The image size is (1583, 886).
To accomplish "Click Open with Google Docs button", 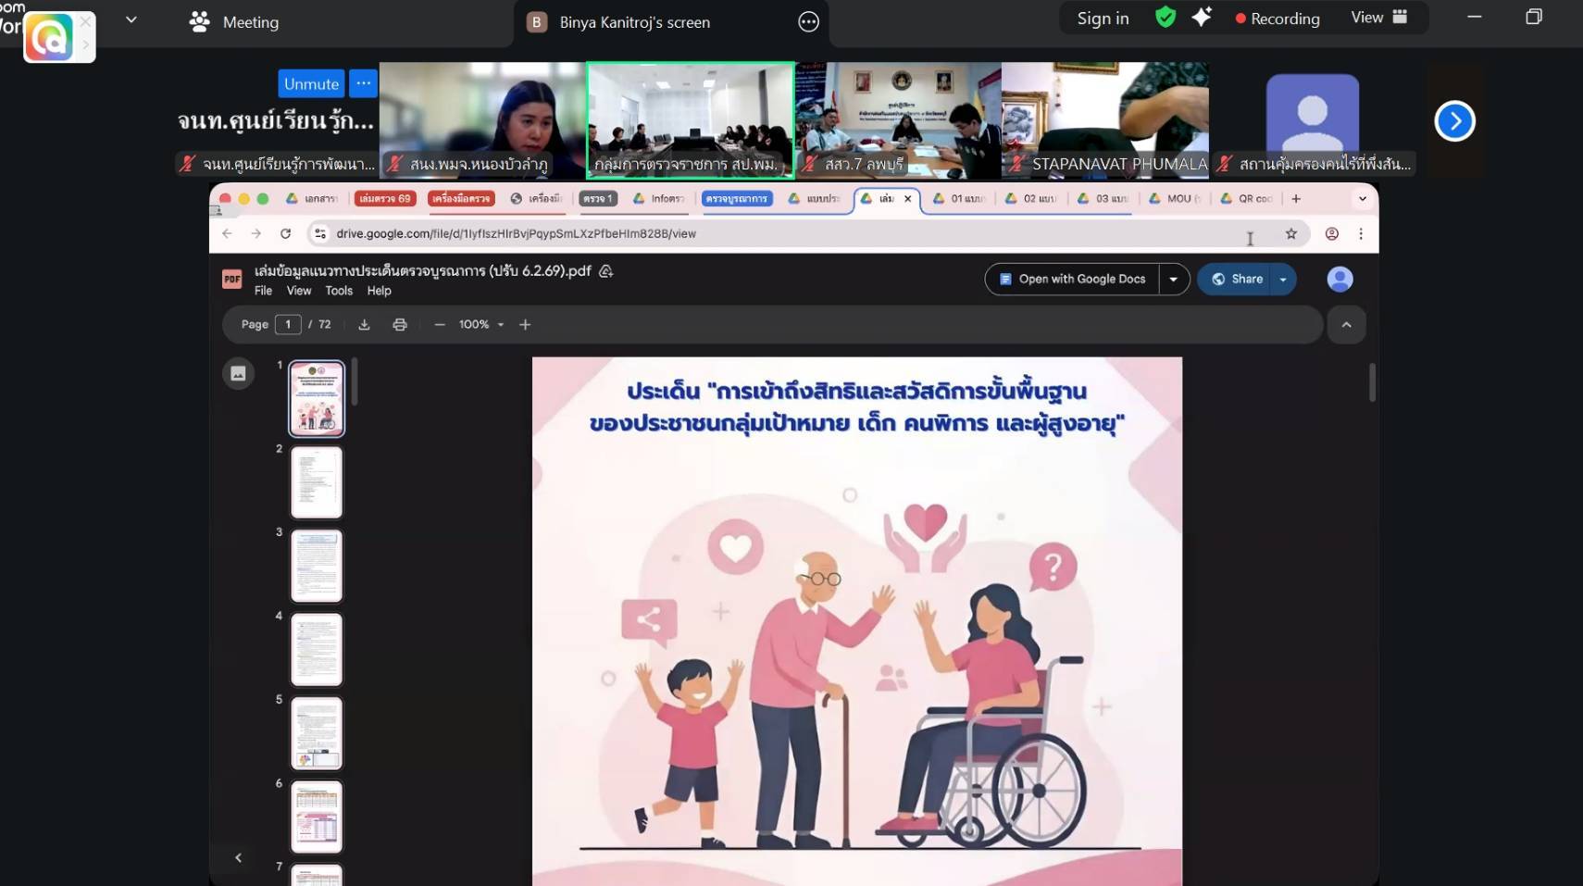I will coord(1072,280).
